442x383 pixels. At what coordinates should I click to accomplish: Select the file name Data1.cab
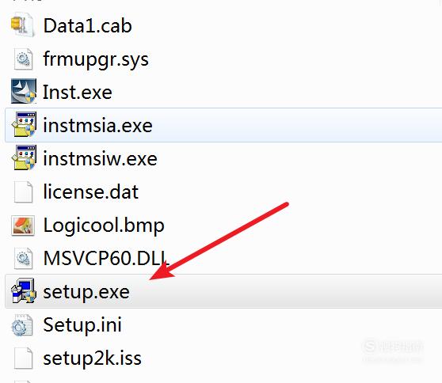pos(87,25)
